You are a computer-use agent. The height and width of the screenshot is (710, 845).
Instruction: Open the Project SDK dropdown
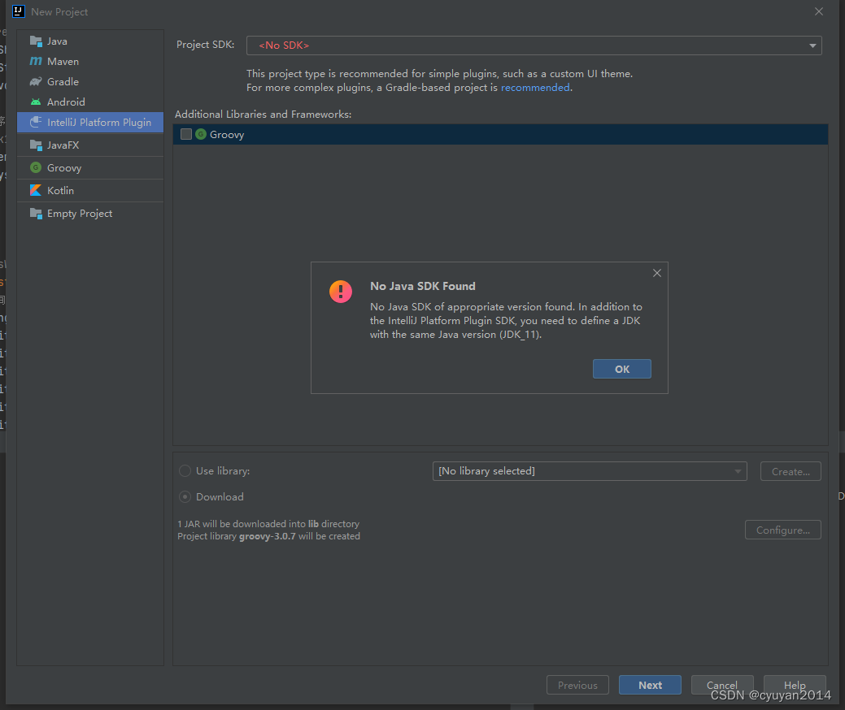click(534, 45)
